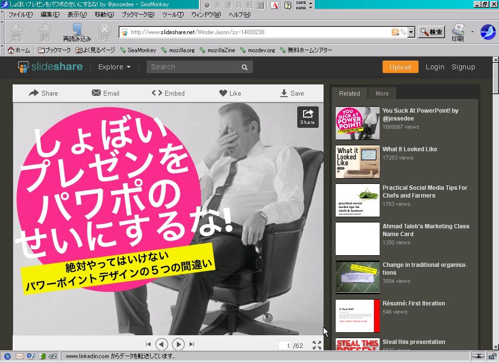Switch to the Related tab
This screenshot has width=499, height=363.
click(349, 93)
